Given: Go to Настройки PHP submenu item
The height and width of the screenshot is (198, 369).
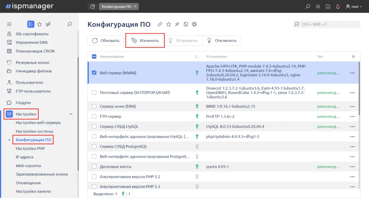Looking at the screenshot, I should [x=30, y=148].
